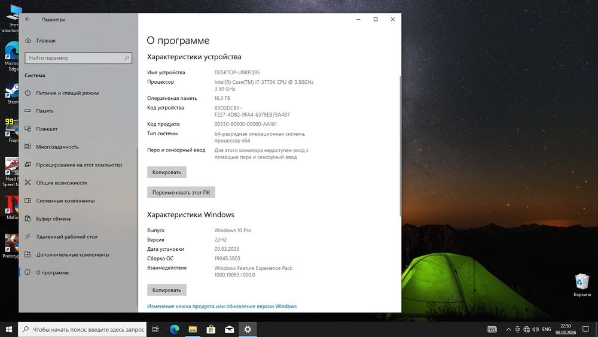The image size is (598, 337).
Task: Click the shared experiences icon
Action: point(28,183)
